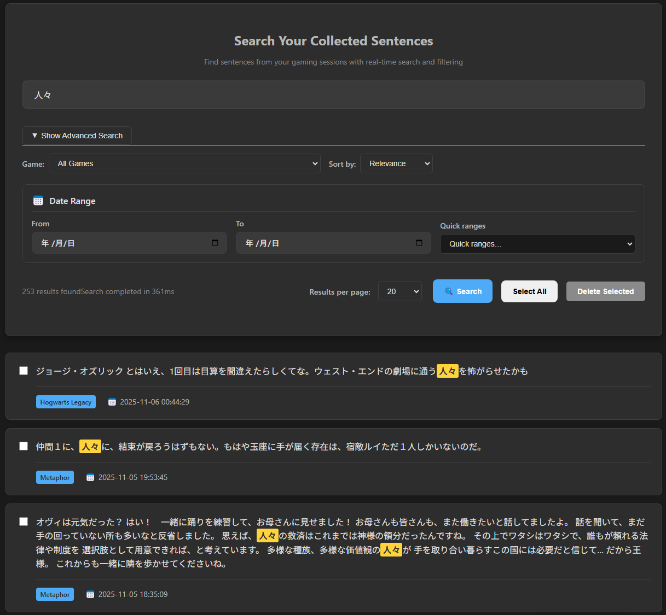The height and width of the screenshot is (615, 666).
Task: Tick the checkbox for the オヴィは元気だった sentence
Action: click(x=24, y=522)
